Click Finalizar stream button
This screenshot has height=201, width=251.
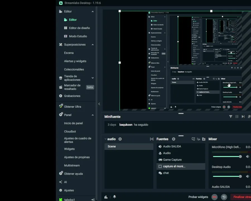(x=241, y=197)
